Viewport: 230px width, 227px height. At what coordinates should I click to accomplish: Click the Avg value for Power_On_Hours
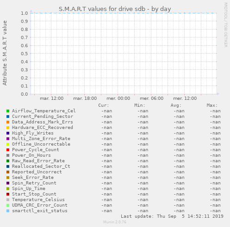click(179, 155)
